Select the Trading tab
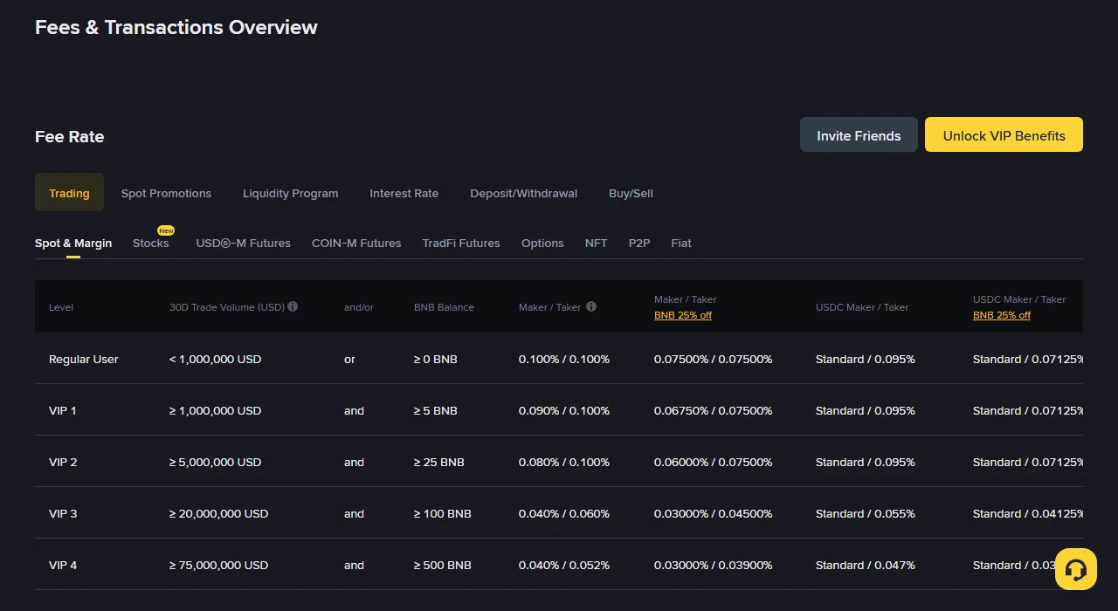This screenshot has width=1118, height=611. coord(69,193)
